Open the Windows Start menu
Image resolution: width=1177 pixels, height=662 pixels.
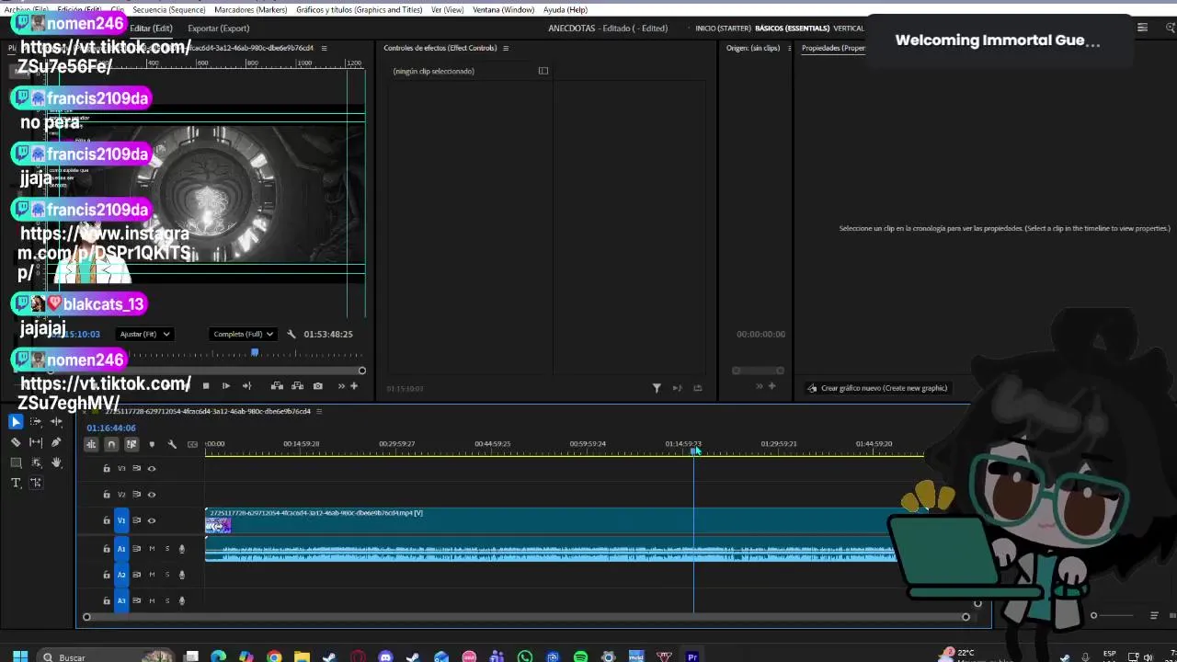click(20, 656)
